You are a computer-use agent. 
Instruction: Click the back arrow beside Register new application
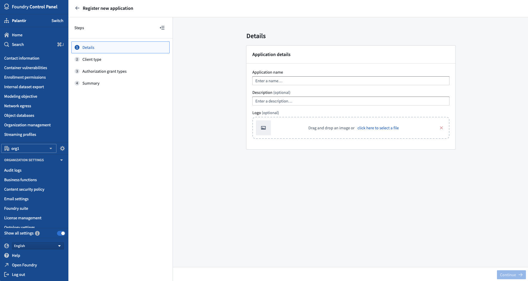coord(77,8)
